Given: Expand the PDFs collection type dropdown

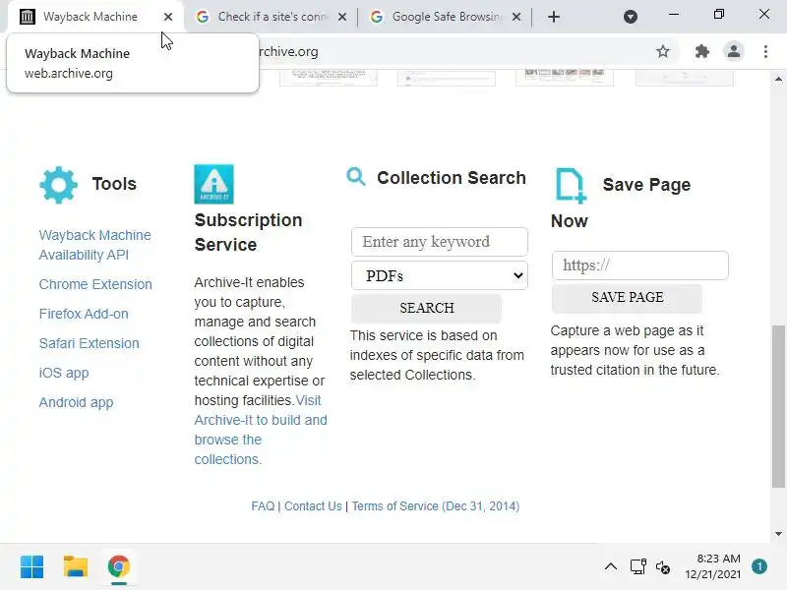Looking at the screenshot, I should pyautogui.click(x=439, y=275).
